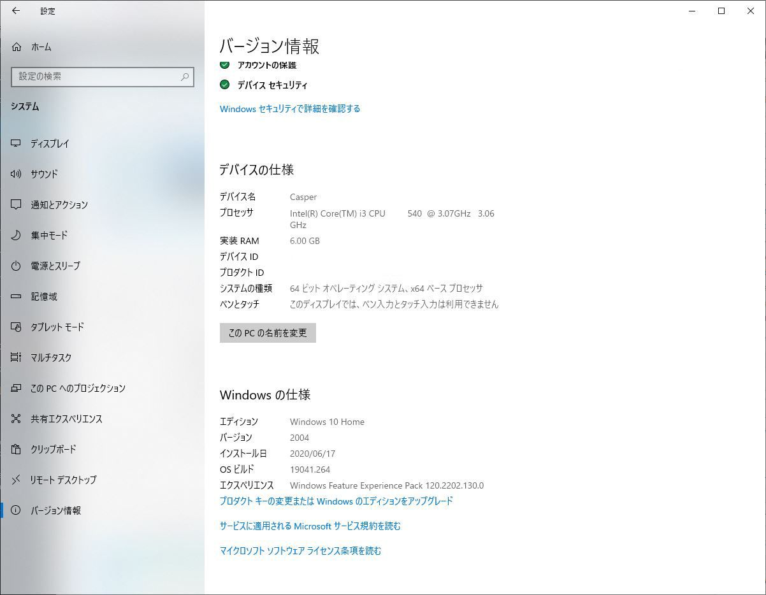Click the green check beside デバイス セキュリティ
This screenshot has width=766, height=595.
click(224, 85)
